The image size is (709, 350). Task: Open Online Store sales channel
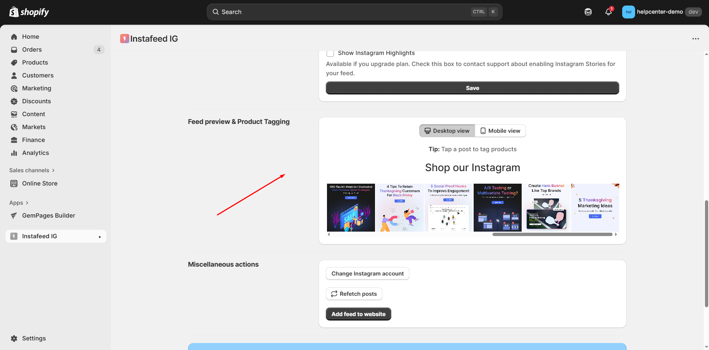tap(40, 183)
